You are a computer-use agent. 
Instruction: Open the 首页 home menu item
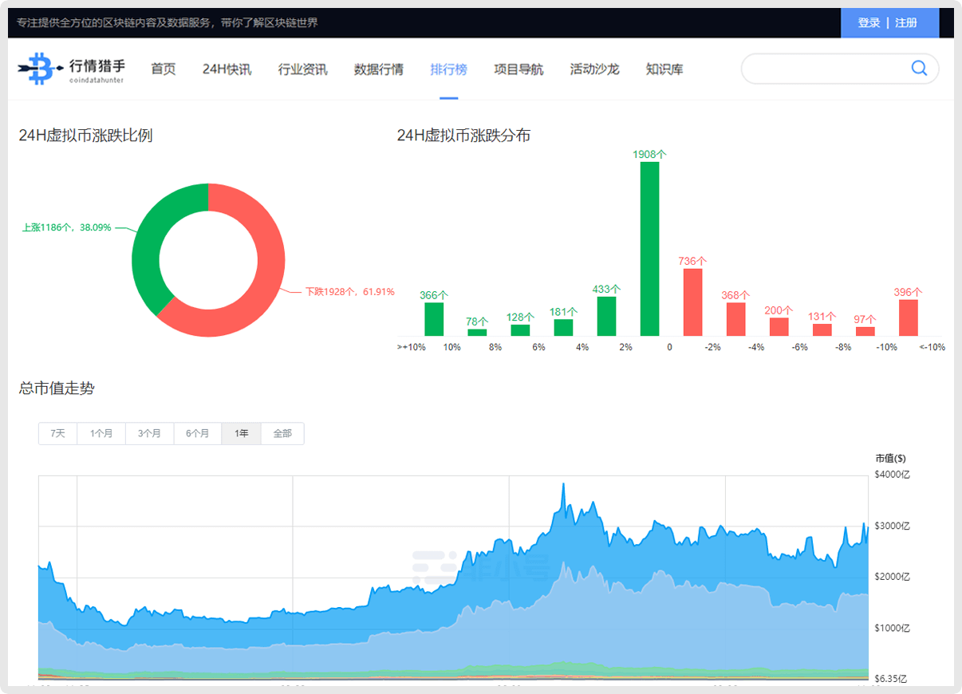(164, 69)
